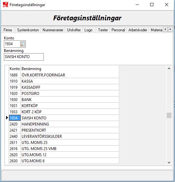Image resolution: width=175 pixels, height=182 pixels.
Task: Click the PRESENTKORT cell
Action: click(x=70, y=130)
